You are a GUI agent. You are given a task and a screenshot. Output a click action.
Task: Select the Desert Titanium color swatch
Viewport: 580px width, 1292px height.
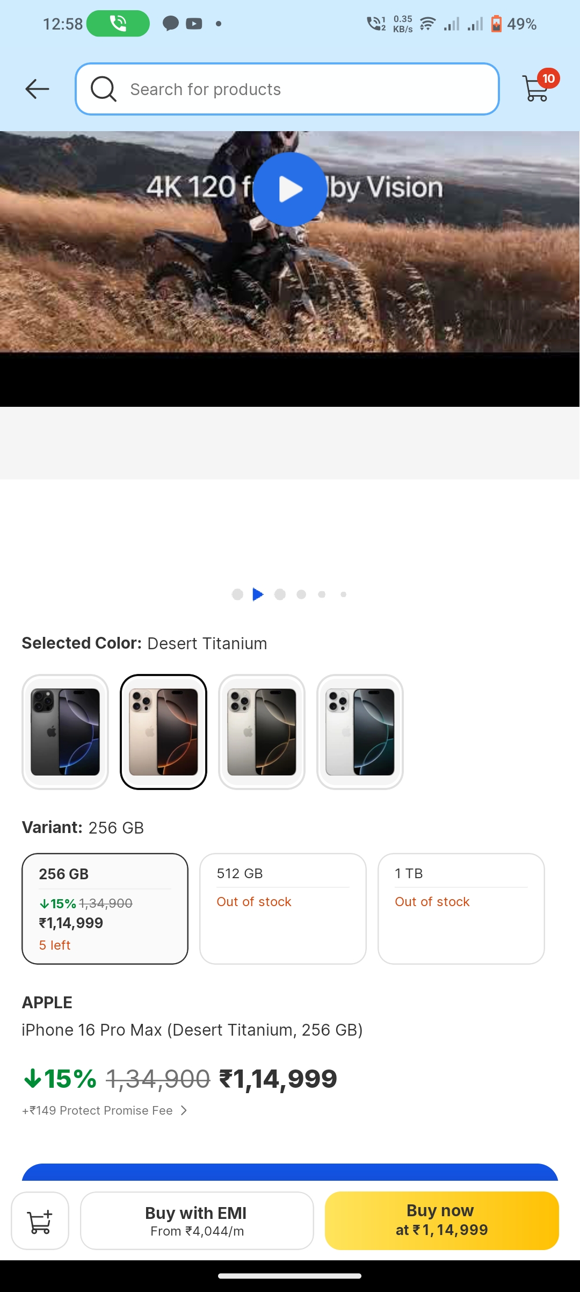(164, 731)
